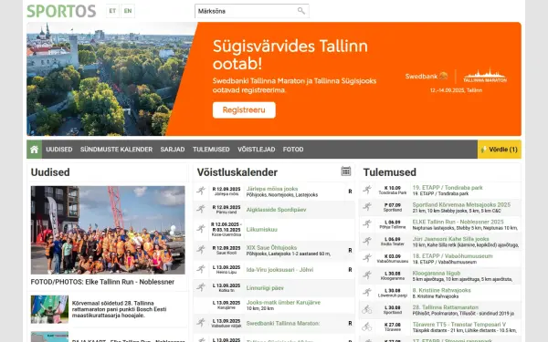Click runner icon for Linnuriigi päev

point(201,287)
